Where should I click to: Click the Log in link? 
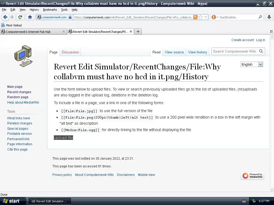(x=261, y=40)
